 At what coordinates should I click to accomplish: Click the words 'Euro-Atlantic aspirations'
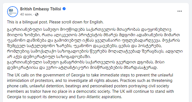pyautogui.click(x=99, y=97)
